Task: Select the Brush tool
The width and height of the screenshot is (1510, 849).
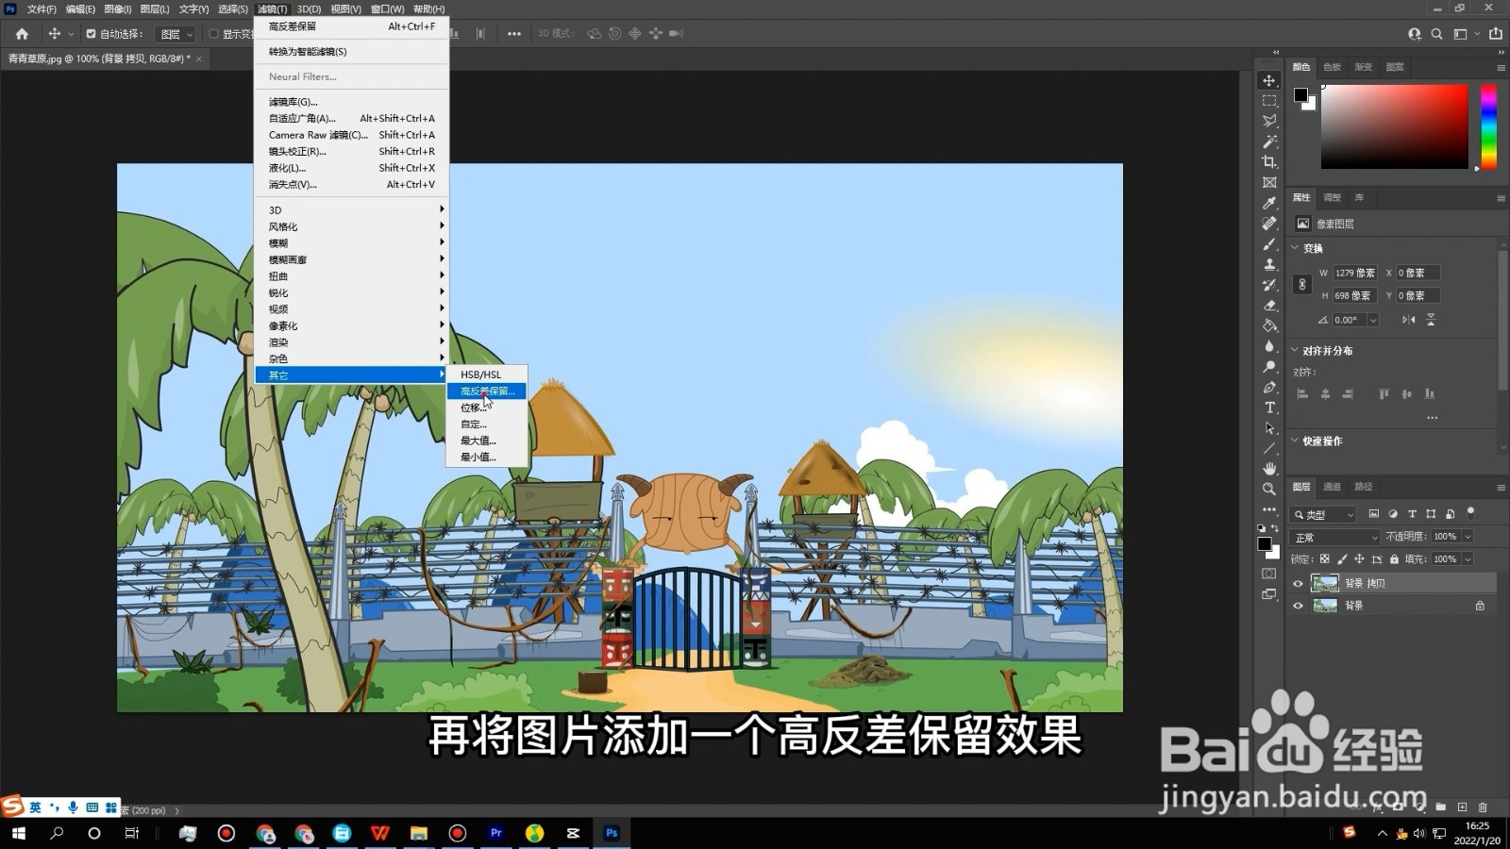Action: [x=1269, y=244]
